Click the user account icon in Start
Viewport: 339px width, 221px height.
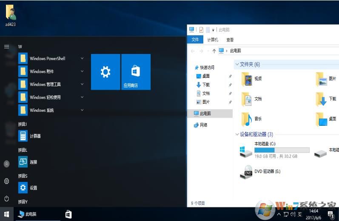click(7, 164)
